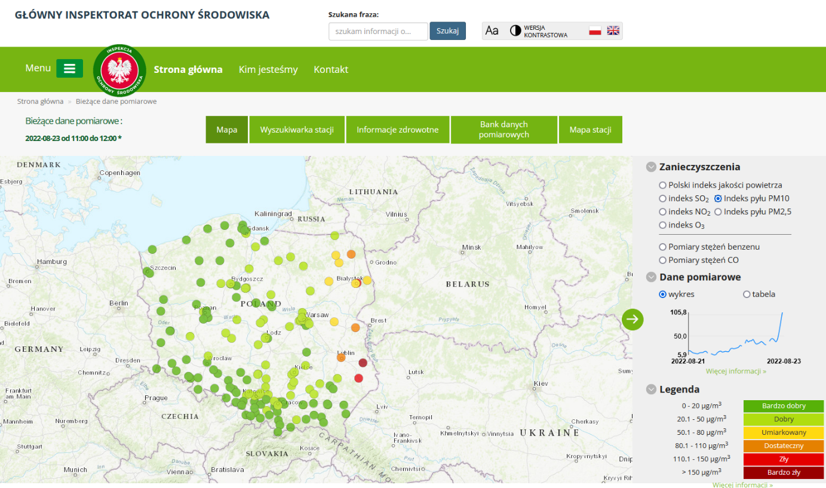Click the Dostateczny orange legend swatch
The image size is (826, 488).
click(784, 446)
